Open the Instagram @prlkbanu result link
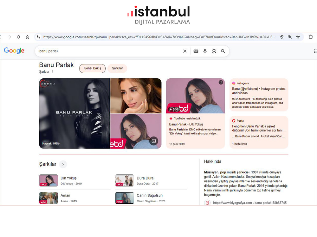 coord(259,91)
